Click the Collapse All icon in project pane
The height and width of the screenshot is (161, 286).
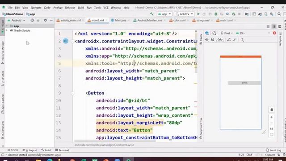(x=38, y=20)
